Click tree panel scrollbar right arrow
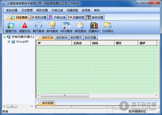162x115 pixels. tap(32, 106)
